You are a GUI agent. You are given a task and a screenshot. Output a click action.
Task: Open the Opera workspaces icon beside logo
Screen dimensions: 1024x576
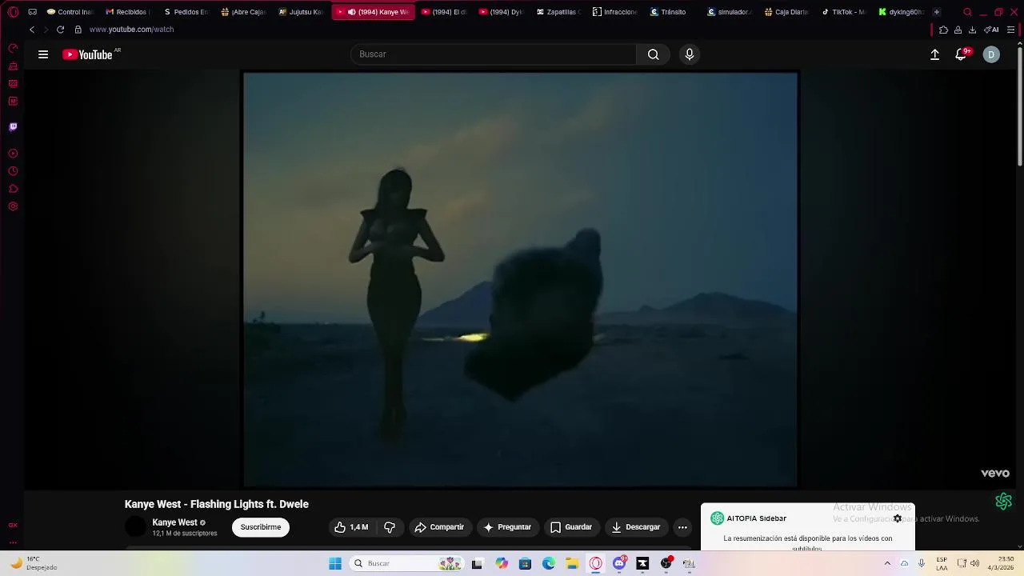pyautogui.click(x=33, y=12)
